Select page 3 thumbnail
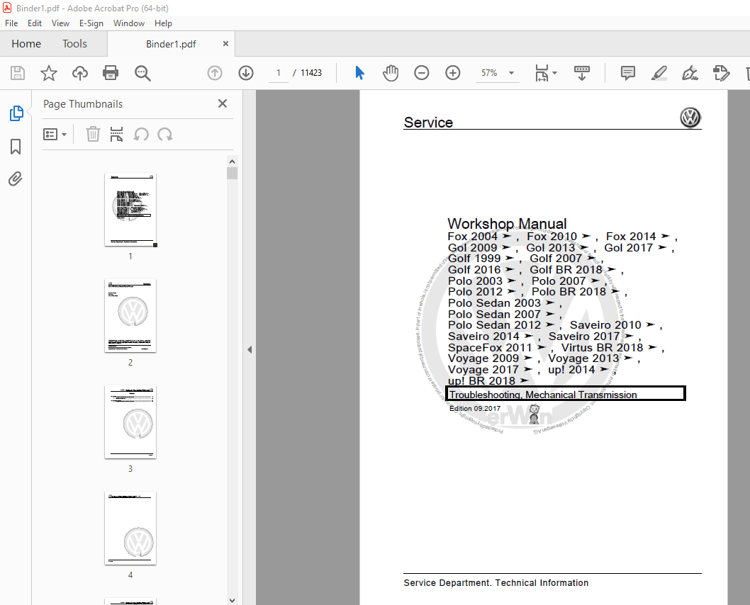This screenshot has height=605, width=750. (130, 422)
